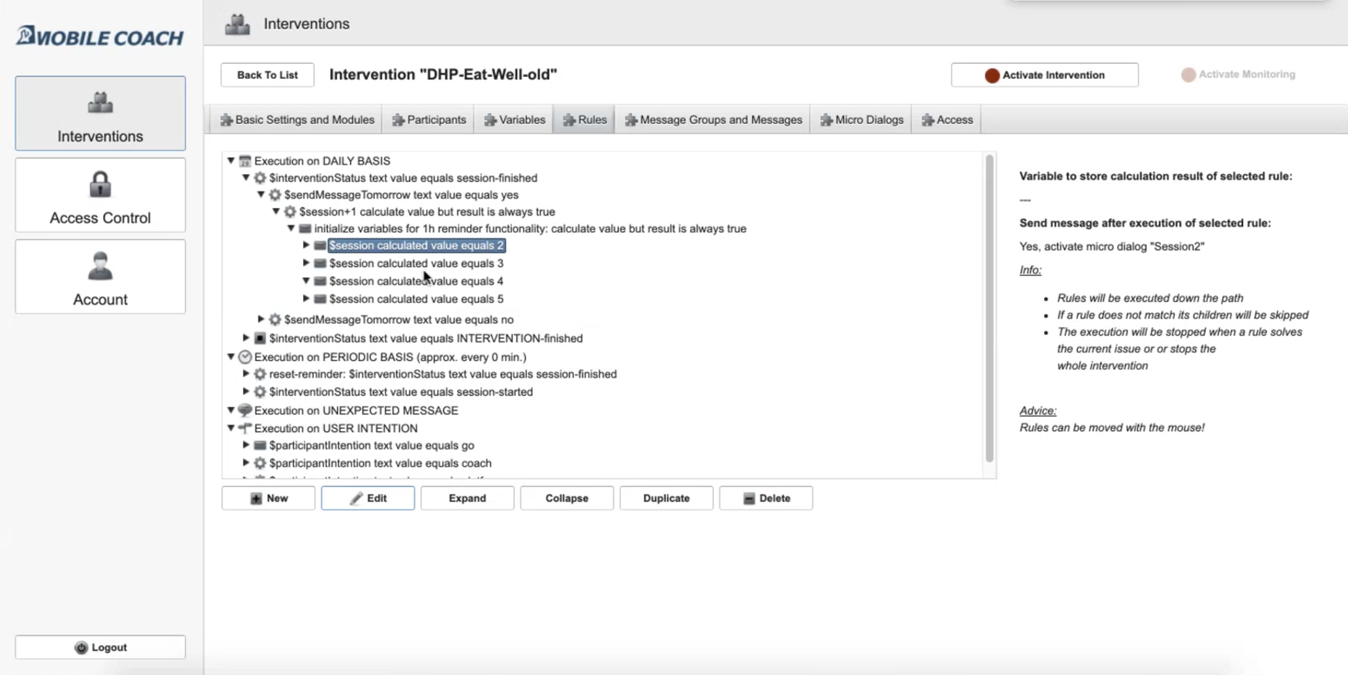1348x675 pixels.
Task: Click the Duplicate button
Action: [666, 498]
